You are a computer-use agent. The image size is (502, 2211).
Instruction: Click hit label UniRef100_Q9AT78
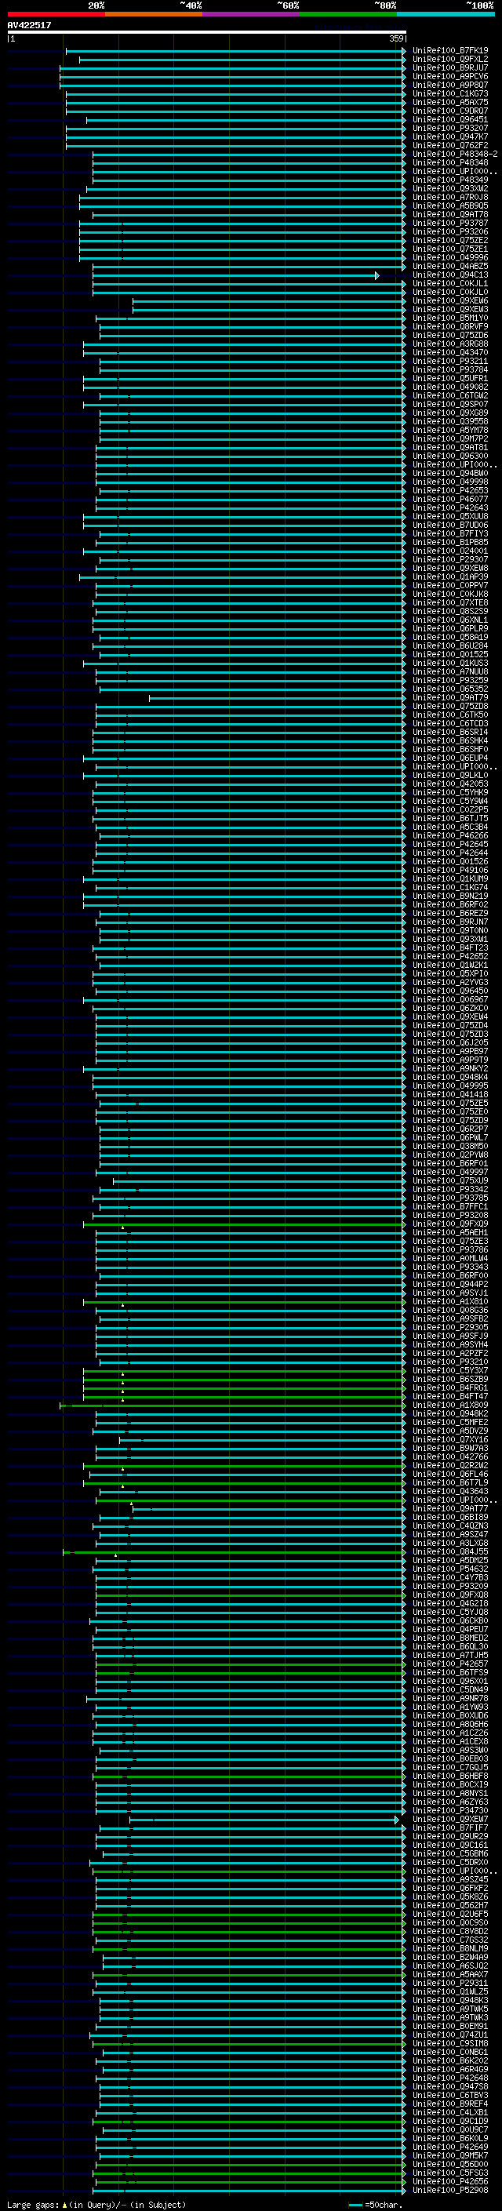[x=449, y=215]
